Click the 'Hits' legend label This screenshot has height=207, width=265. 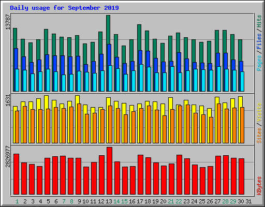(x=259, y=21)
